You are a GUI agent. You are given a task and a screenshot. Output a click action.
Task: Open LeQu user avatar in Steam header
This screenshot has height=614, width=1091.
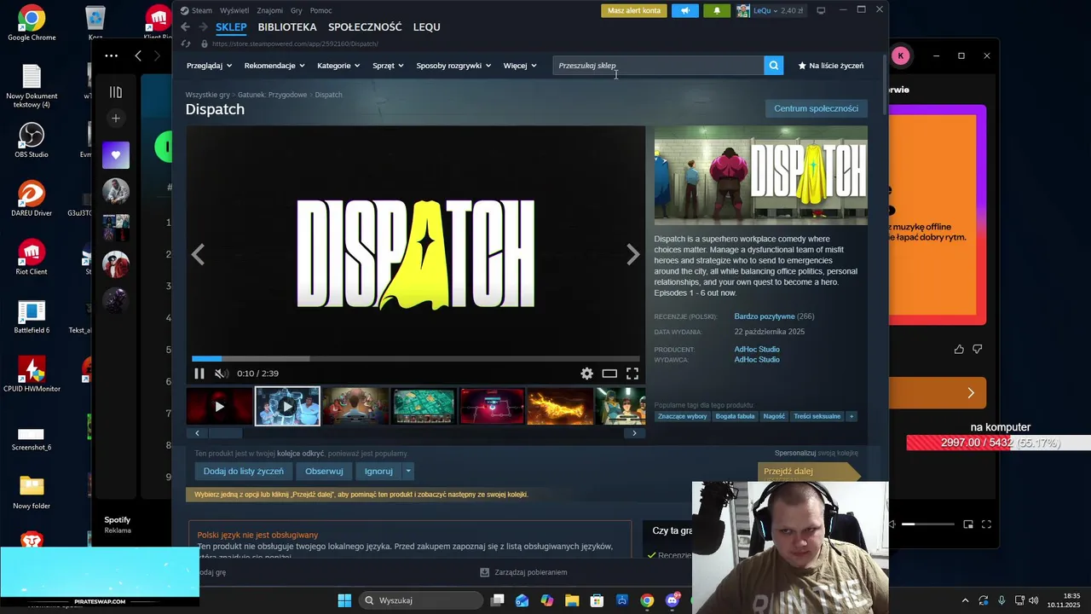[743, 10]
